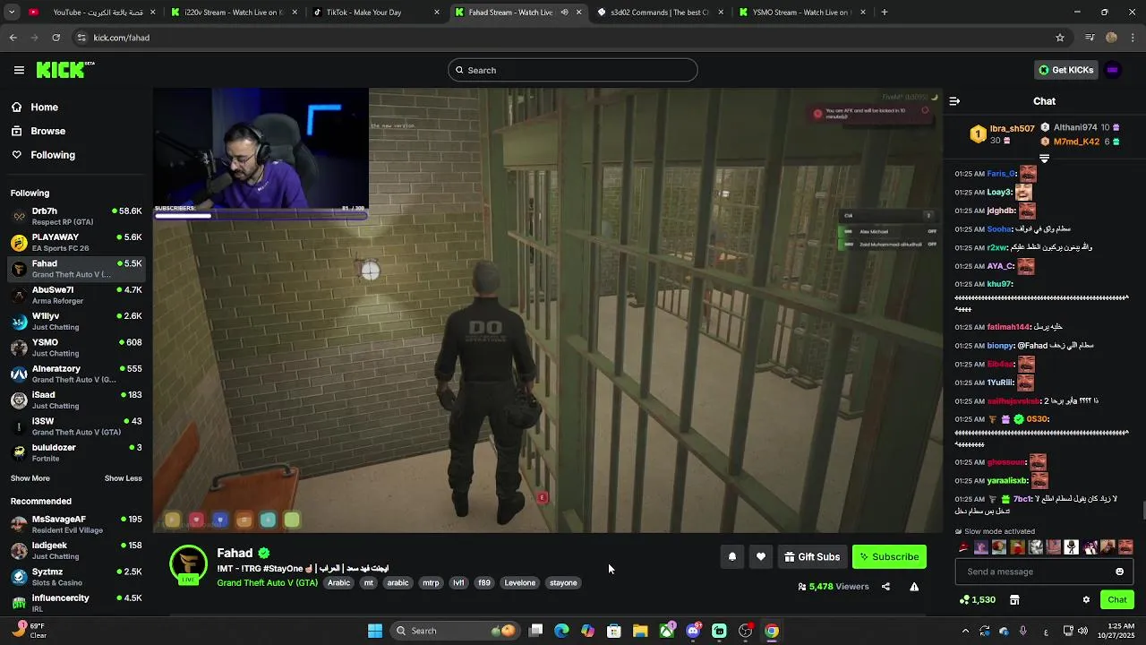The height and width of the screenshot is (645, 1146).
Task: Click the mtrp tag
Action: point(431,583)
